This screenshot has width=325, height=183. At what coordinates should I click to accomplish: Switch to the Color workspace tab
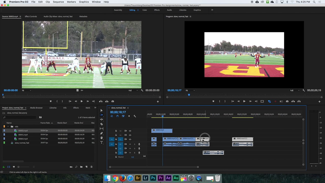[145, 10]
